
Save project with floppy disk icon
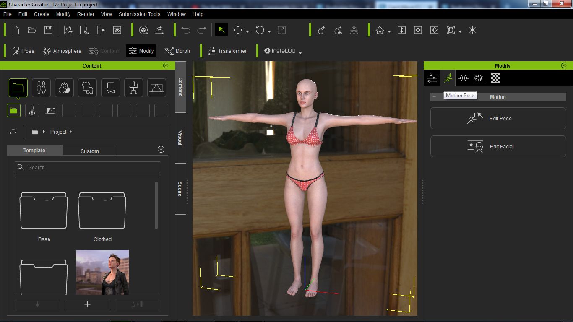tap(48, 30)
